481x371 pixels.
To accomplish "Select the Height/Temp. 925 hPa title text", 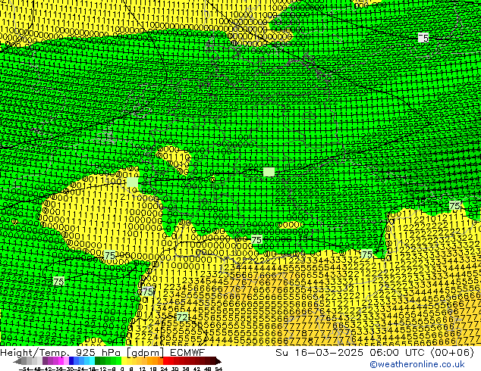I will (x=61, y=353).
